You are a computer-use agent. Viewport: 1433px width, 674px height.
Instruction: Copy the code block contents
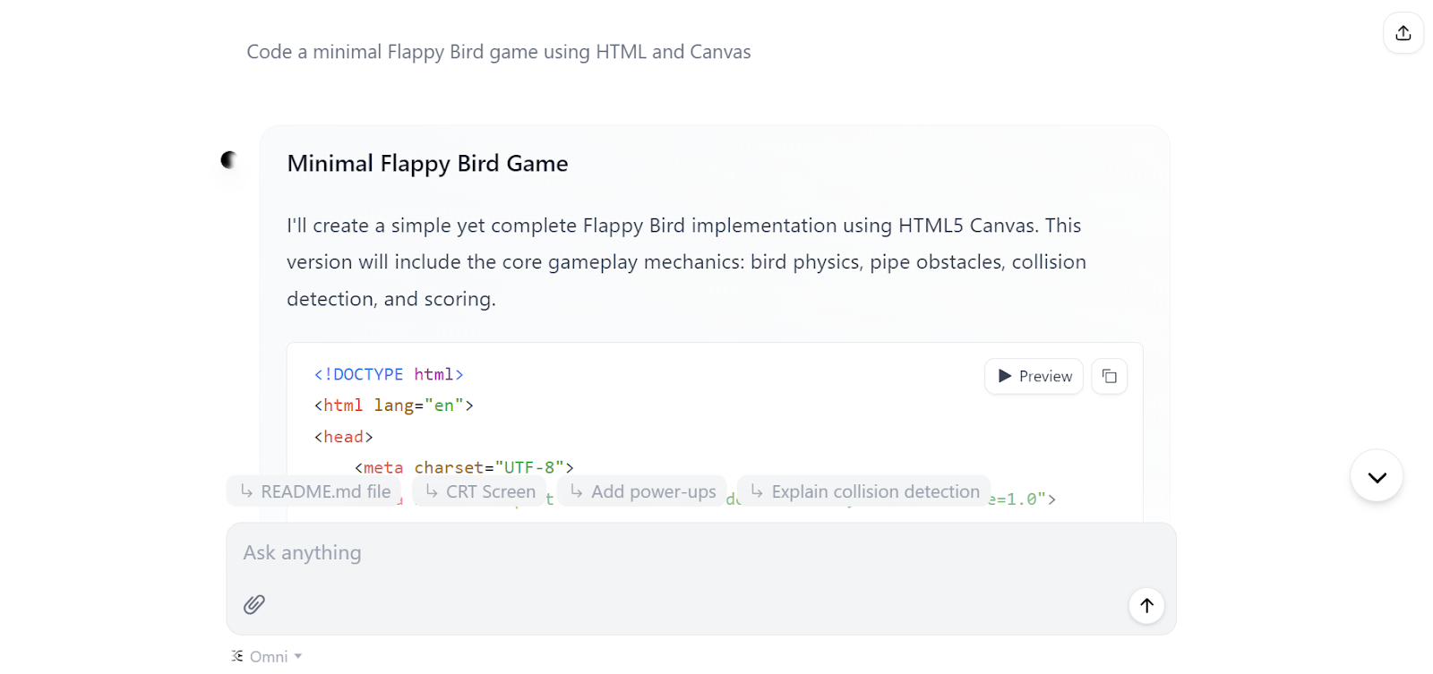coord(1109,377)
